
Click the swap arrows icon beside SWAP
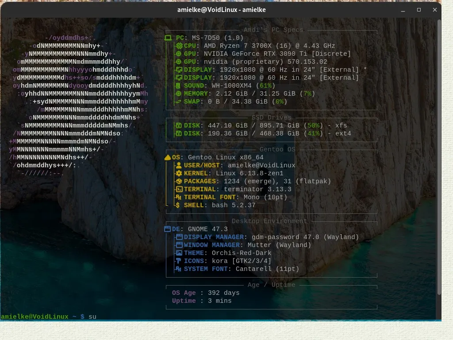point(179,102)
